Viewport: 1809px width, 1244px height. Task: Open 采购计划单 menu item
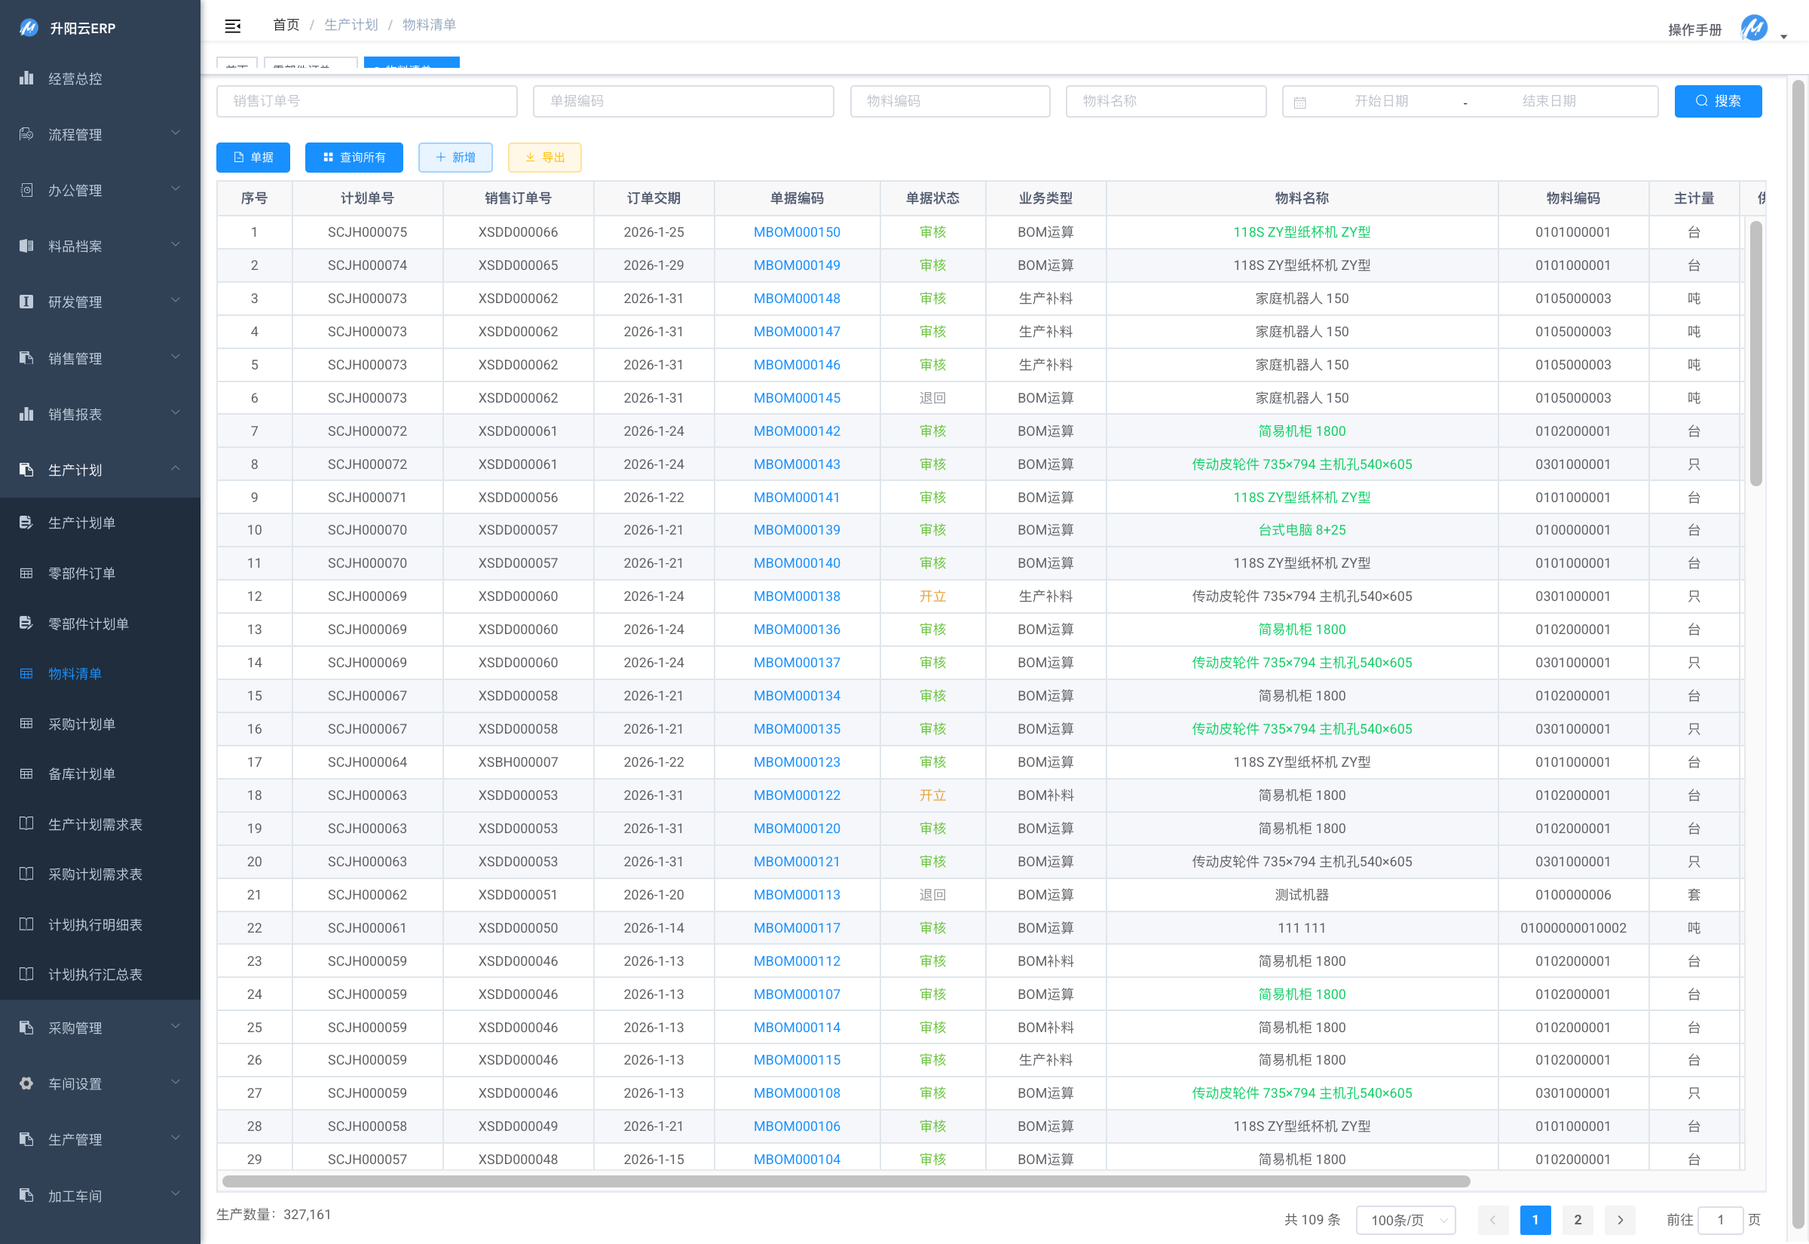click(81, 723)
